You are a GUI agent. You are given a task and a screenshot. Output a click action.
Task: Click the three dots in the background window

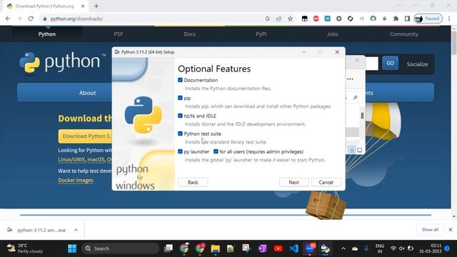tap(350, 79)
